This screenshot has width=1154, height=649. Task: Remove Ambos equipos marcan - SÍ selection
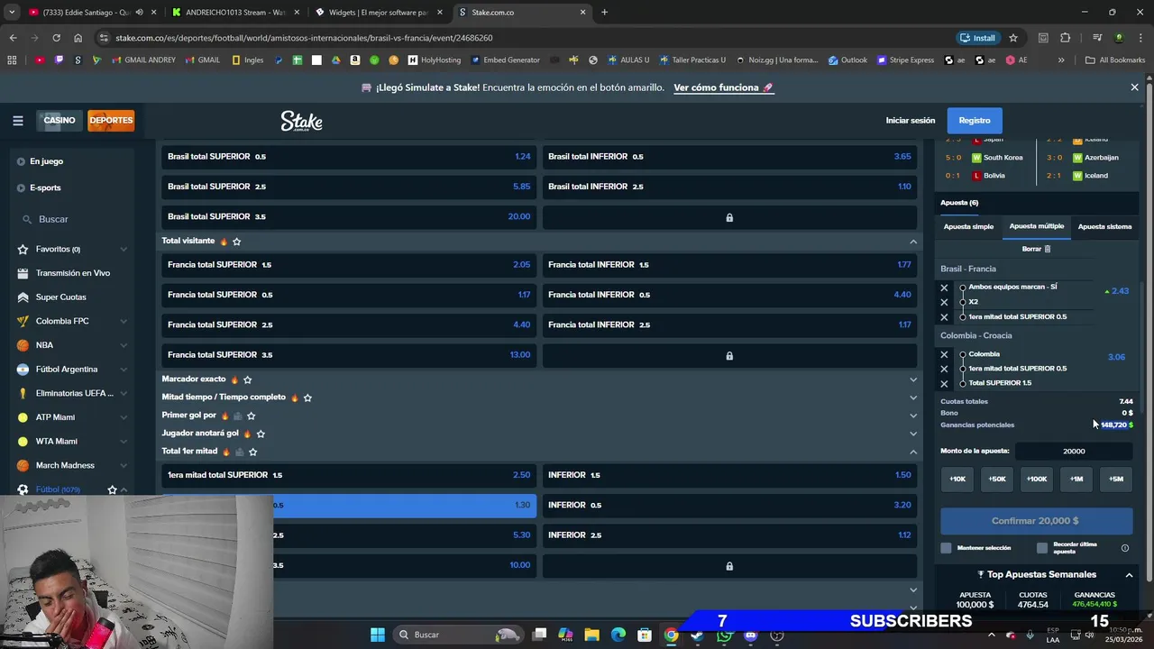944,288
